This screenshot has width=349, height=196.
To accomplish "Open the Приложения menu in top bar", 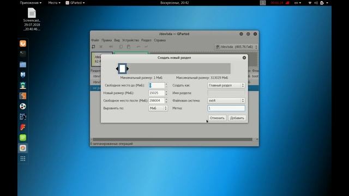I will [31, 3].
